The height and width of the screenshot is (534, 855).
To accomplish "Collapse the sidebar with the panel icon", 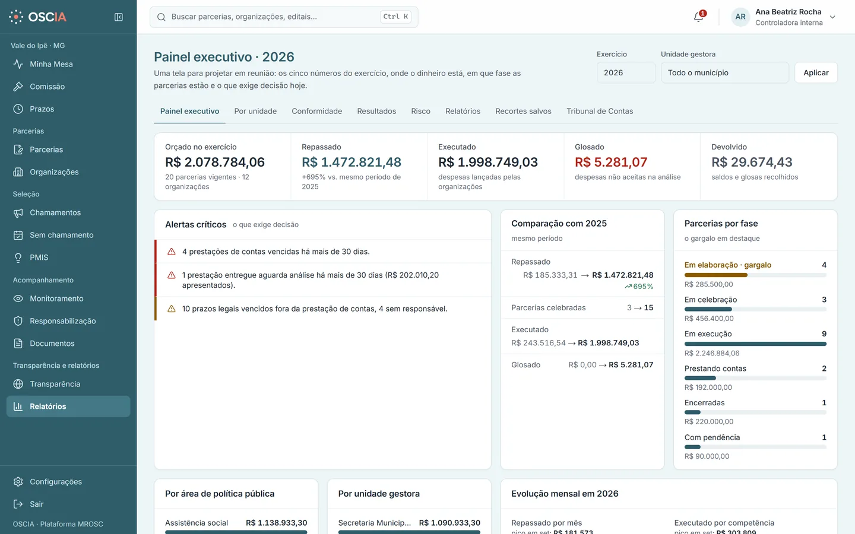I will pos(119,17).
